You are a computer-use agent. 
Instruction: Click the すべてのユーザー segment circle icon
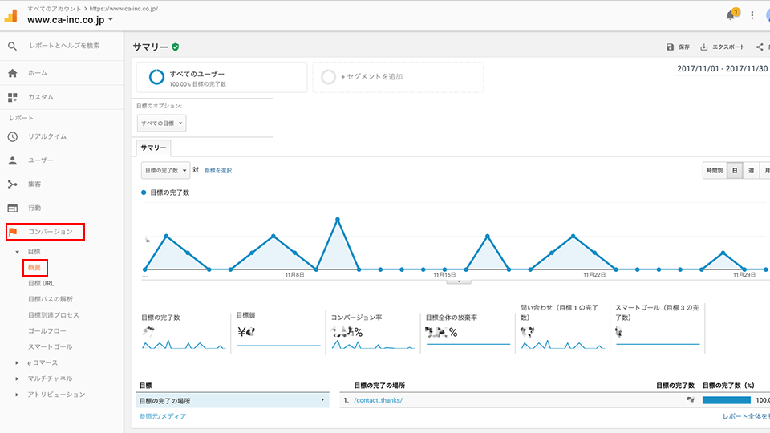[x=156, y=77]
